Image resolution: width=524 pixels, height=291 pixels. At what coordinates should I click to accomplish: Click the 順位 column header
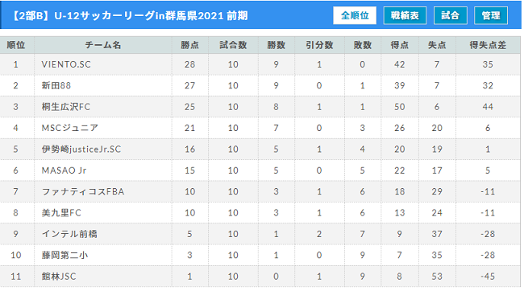tap(16, 45)
